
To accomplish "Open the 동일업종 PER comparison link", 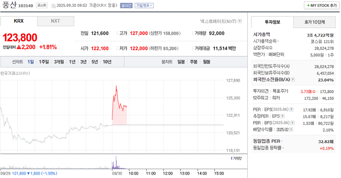I will (x=269, y=141).
